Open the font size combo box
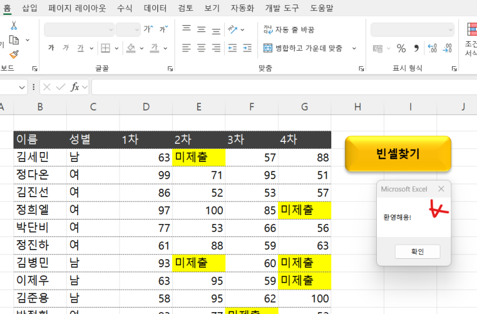Viewport: 477px width, 314px height. point(128,30)
